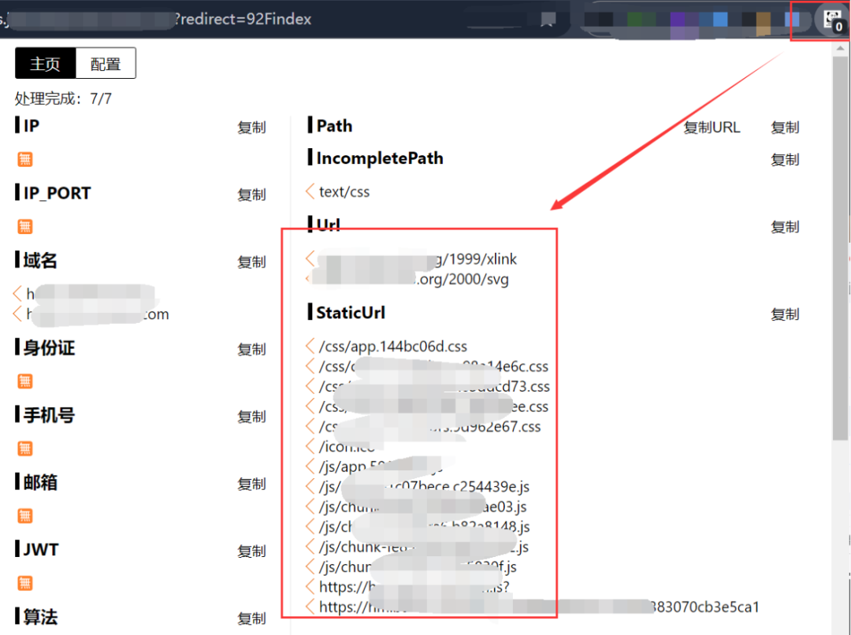This screenshot has width=851, height=635.
Task: Copy the 邮箱 results with 复制
Action: tap(252, 484)
